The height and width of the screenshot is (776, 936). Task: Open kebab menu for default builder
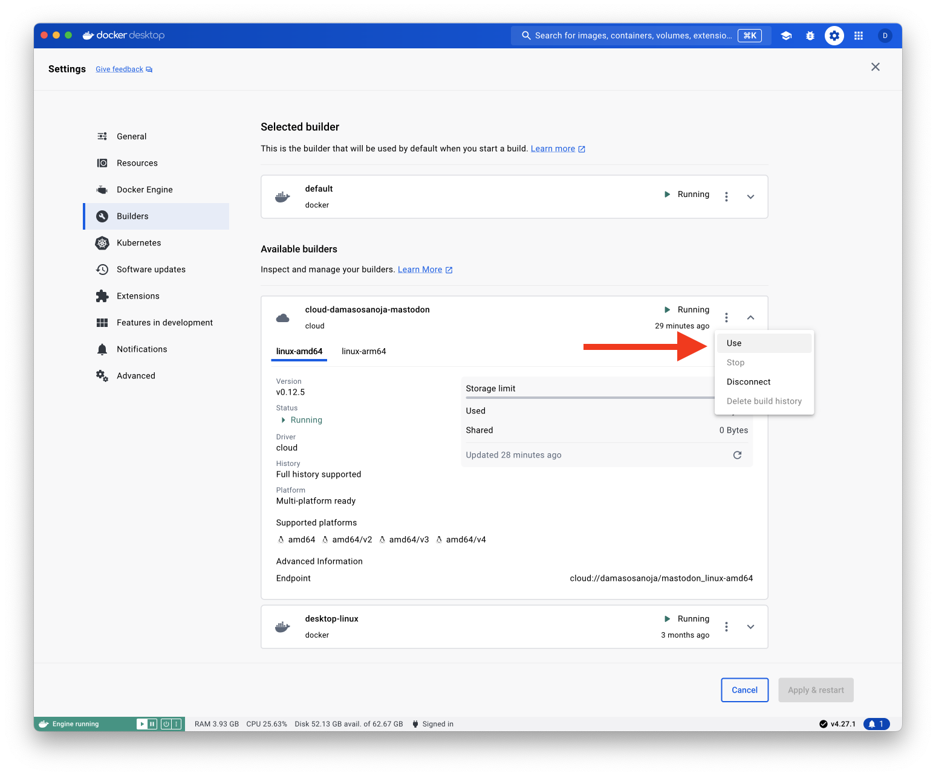726,196
